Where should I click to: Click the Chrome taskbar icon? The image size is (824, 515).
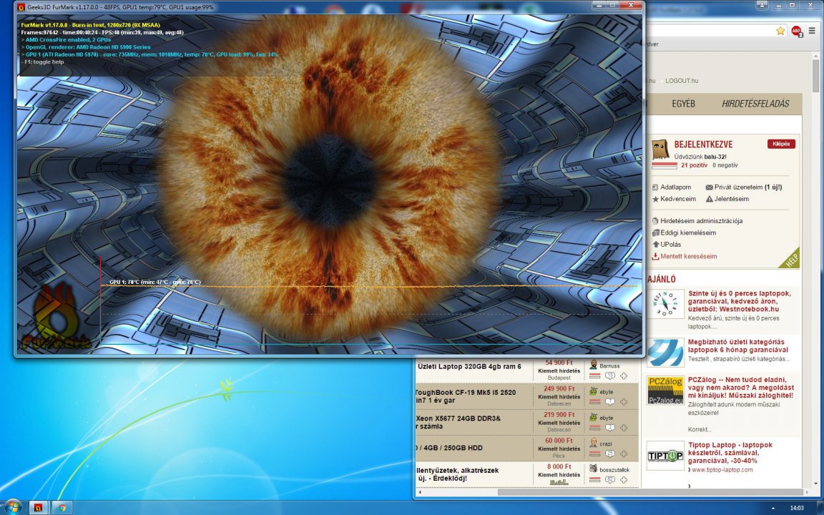62,508
